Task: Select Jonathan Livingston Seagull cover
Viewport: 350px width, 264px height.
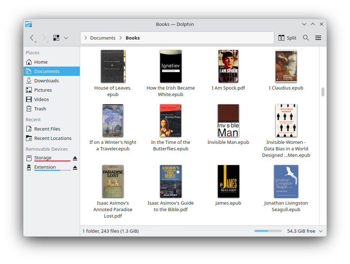Action: pyautogui.click(x=286, y=181)
